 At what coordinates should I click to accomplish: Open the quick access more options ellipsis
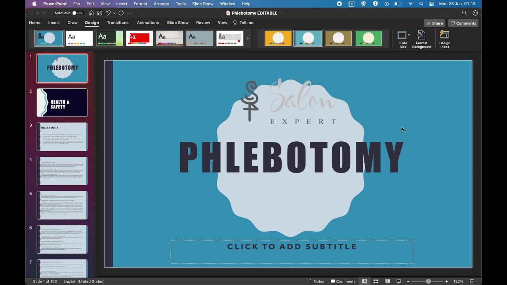click(x=130, y=13)
